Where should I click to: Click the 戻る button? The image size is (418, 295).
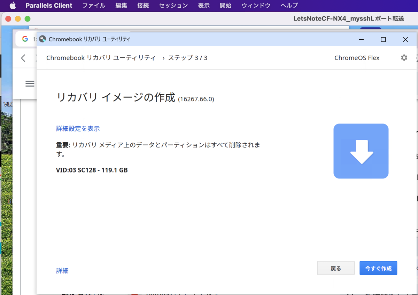pyautogui.click(x=336, y=268)
